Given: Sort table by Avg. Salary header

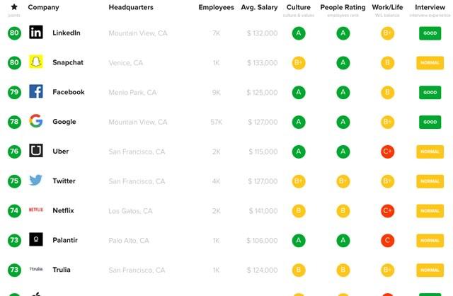Looking at the screenshot, I should tap(258, 8).
